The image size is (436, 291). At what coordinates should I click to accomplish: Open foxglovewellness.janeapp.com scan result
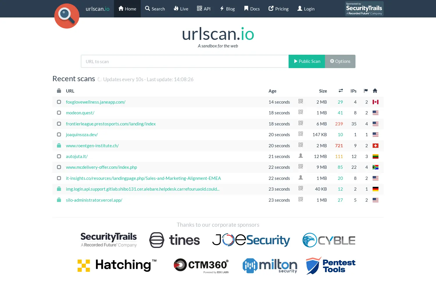click(x=96, y=102)
